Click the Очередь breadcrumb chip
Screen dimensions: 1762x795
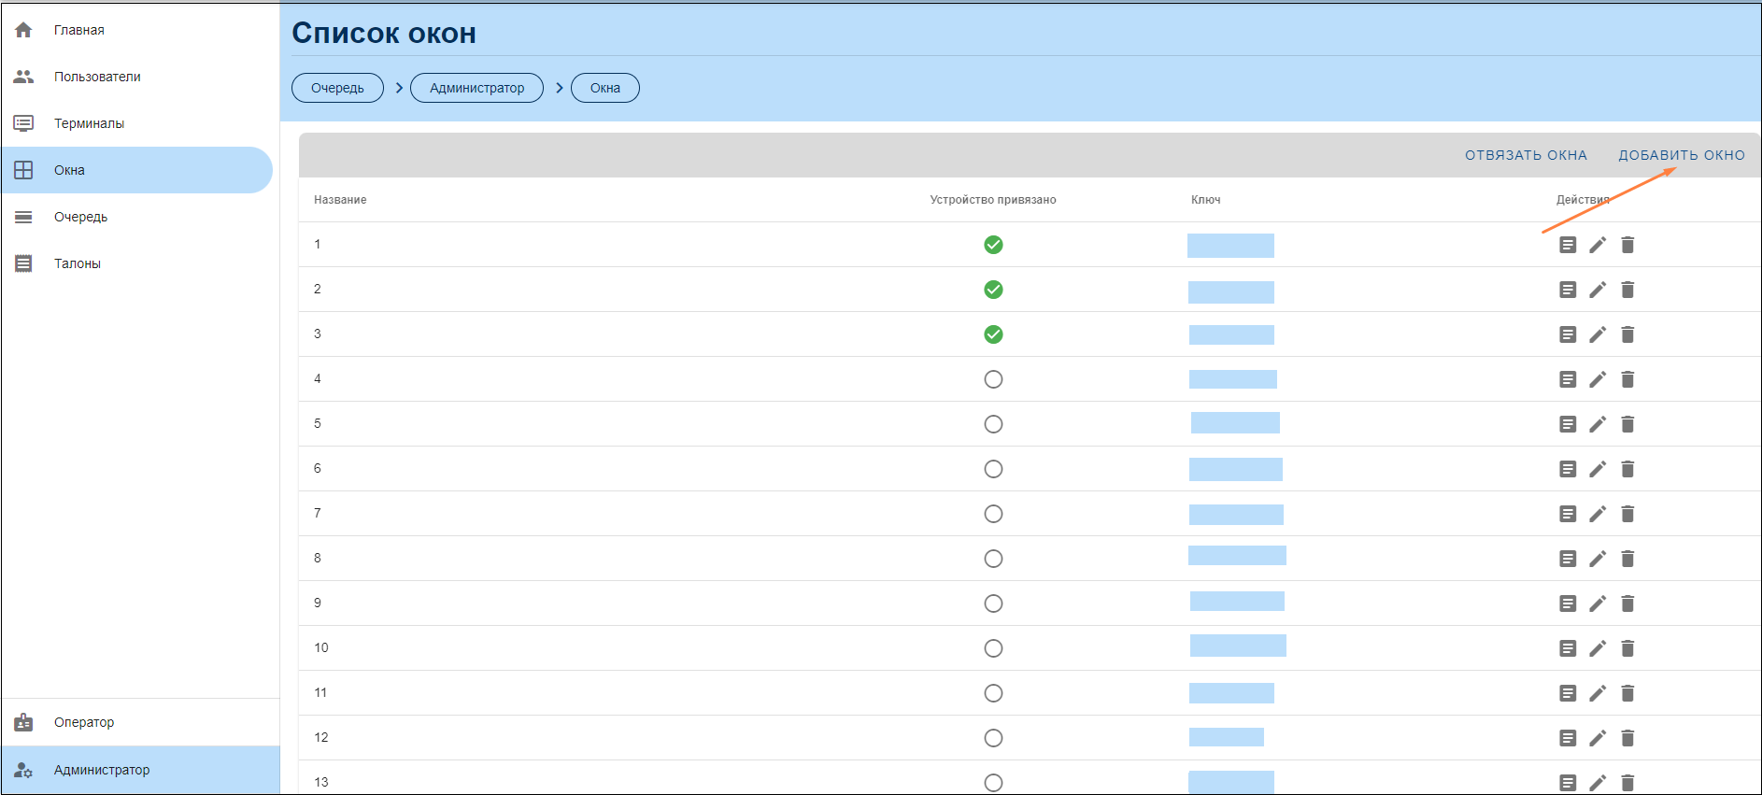(x=337, y=88)
